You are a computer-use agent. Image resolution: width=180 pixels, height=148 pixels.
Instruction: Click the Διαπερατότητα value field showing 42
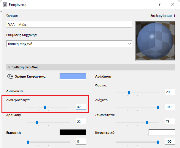(81, 107)
